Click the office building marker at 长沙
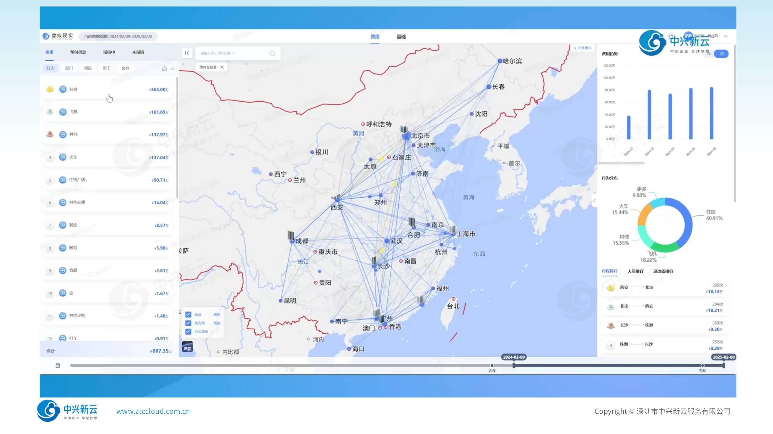Image resolution: width=773 pixels, height=434 pixels. point(374,261)
